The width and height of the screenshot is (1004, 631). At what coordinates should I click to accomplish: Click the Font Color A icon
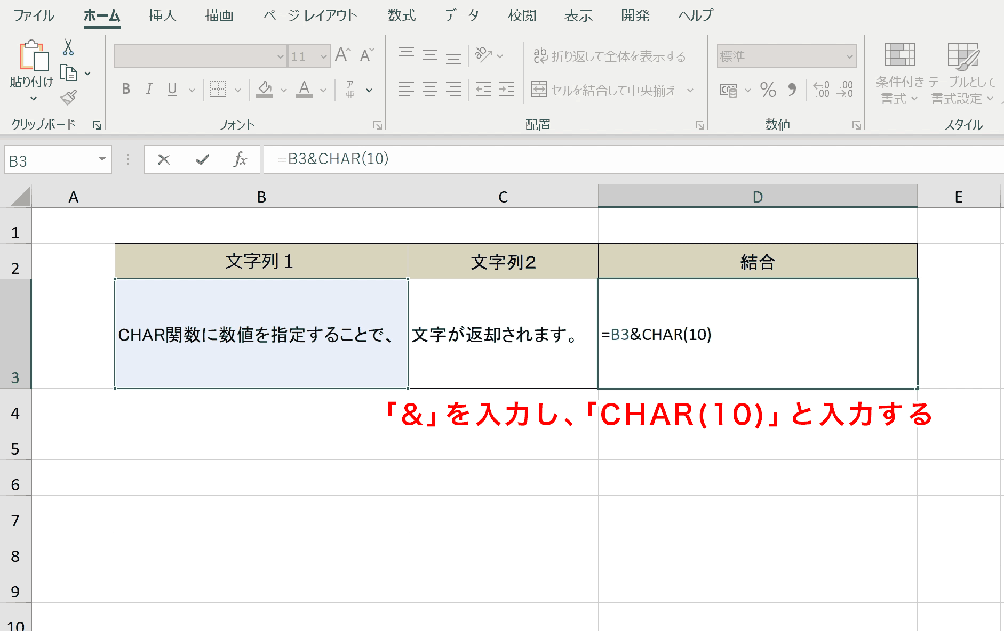click(304, 89)
